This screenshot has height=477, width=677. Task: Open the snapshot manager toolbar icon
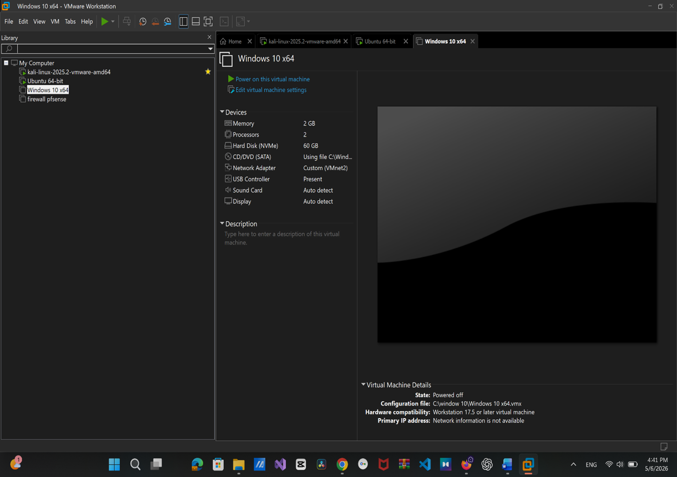[x=167, y=22]
